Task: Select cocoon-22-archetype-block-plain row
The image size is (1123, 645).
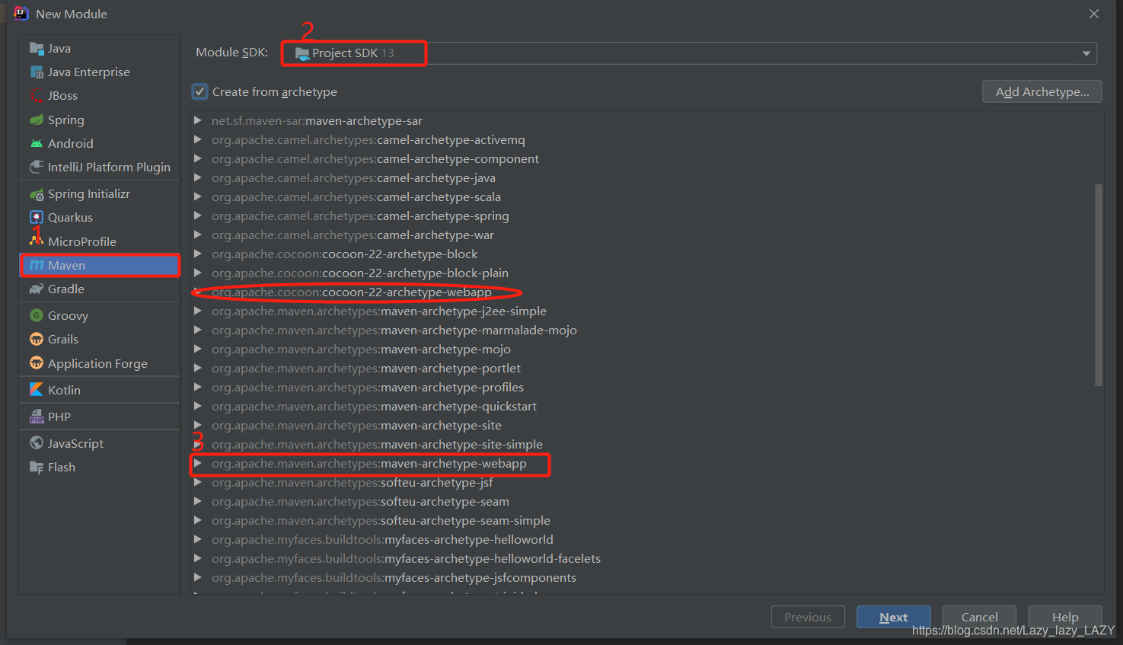Action: click(647, 273)
